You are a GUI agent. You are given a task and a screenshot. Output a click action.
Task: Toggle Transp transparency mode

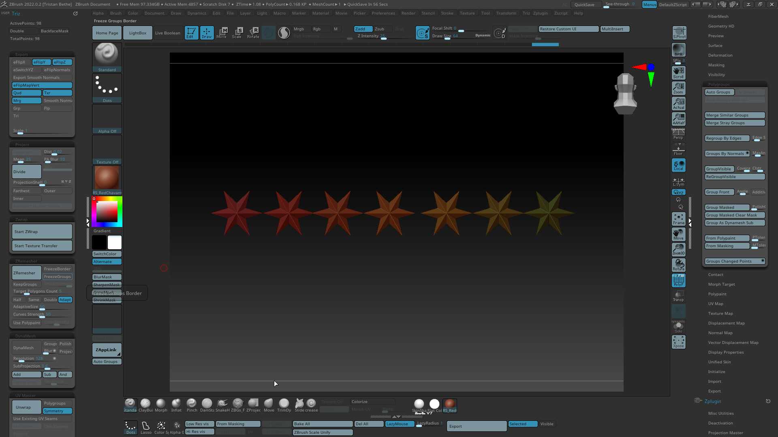pos(679,296)
